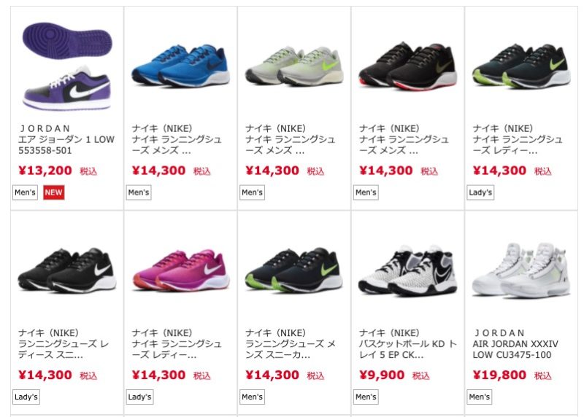Click the ¥19,800 price of Air Jordan XXXIV

pyautogui.click(x=499, y=375)
